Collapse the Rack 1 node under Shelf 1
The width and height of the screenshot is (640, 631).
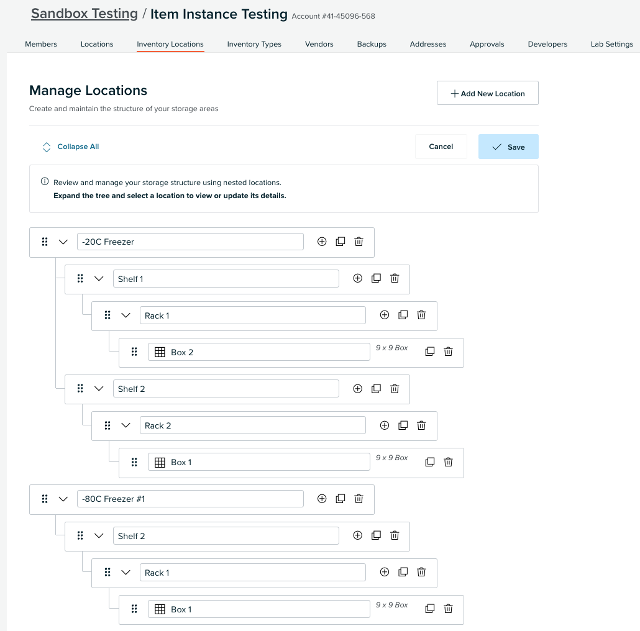[x=126, y=315]
